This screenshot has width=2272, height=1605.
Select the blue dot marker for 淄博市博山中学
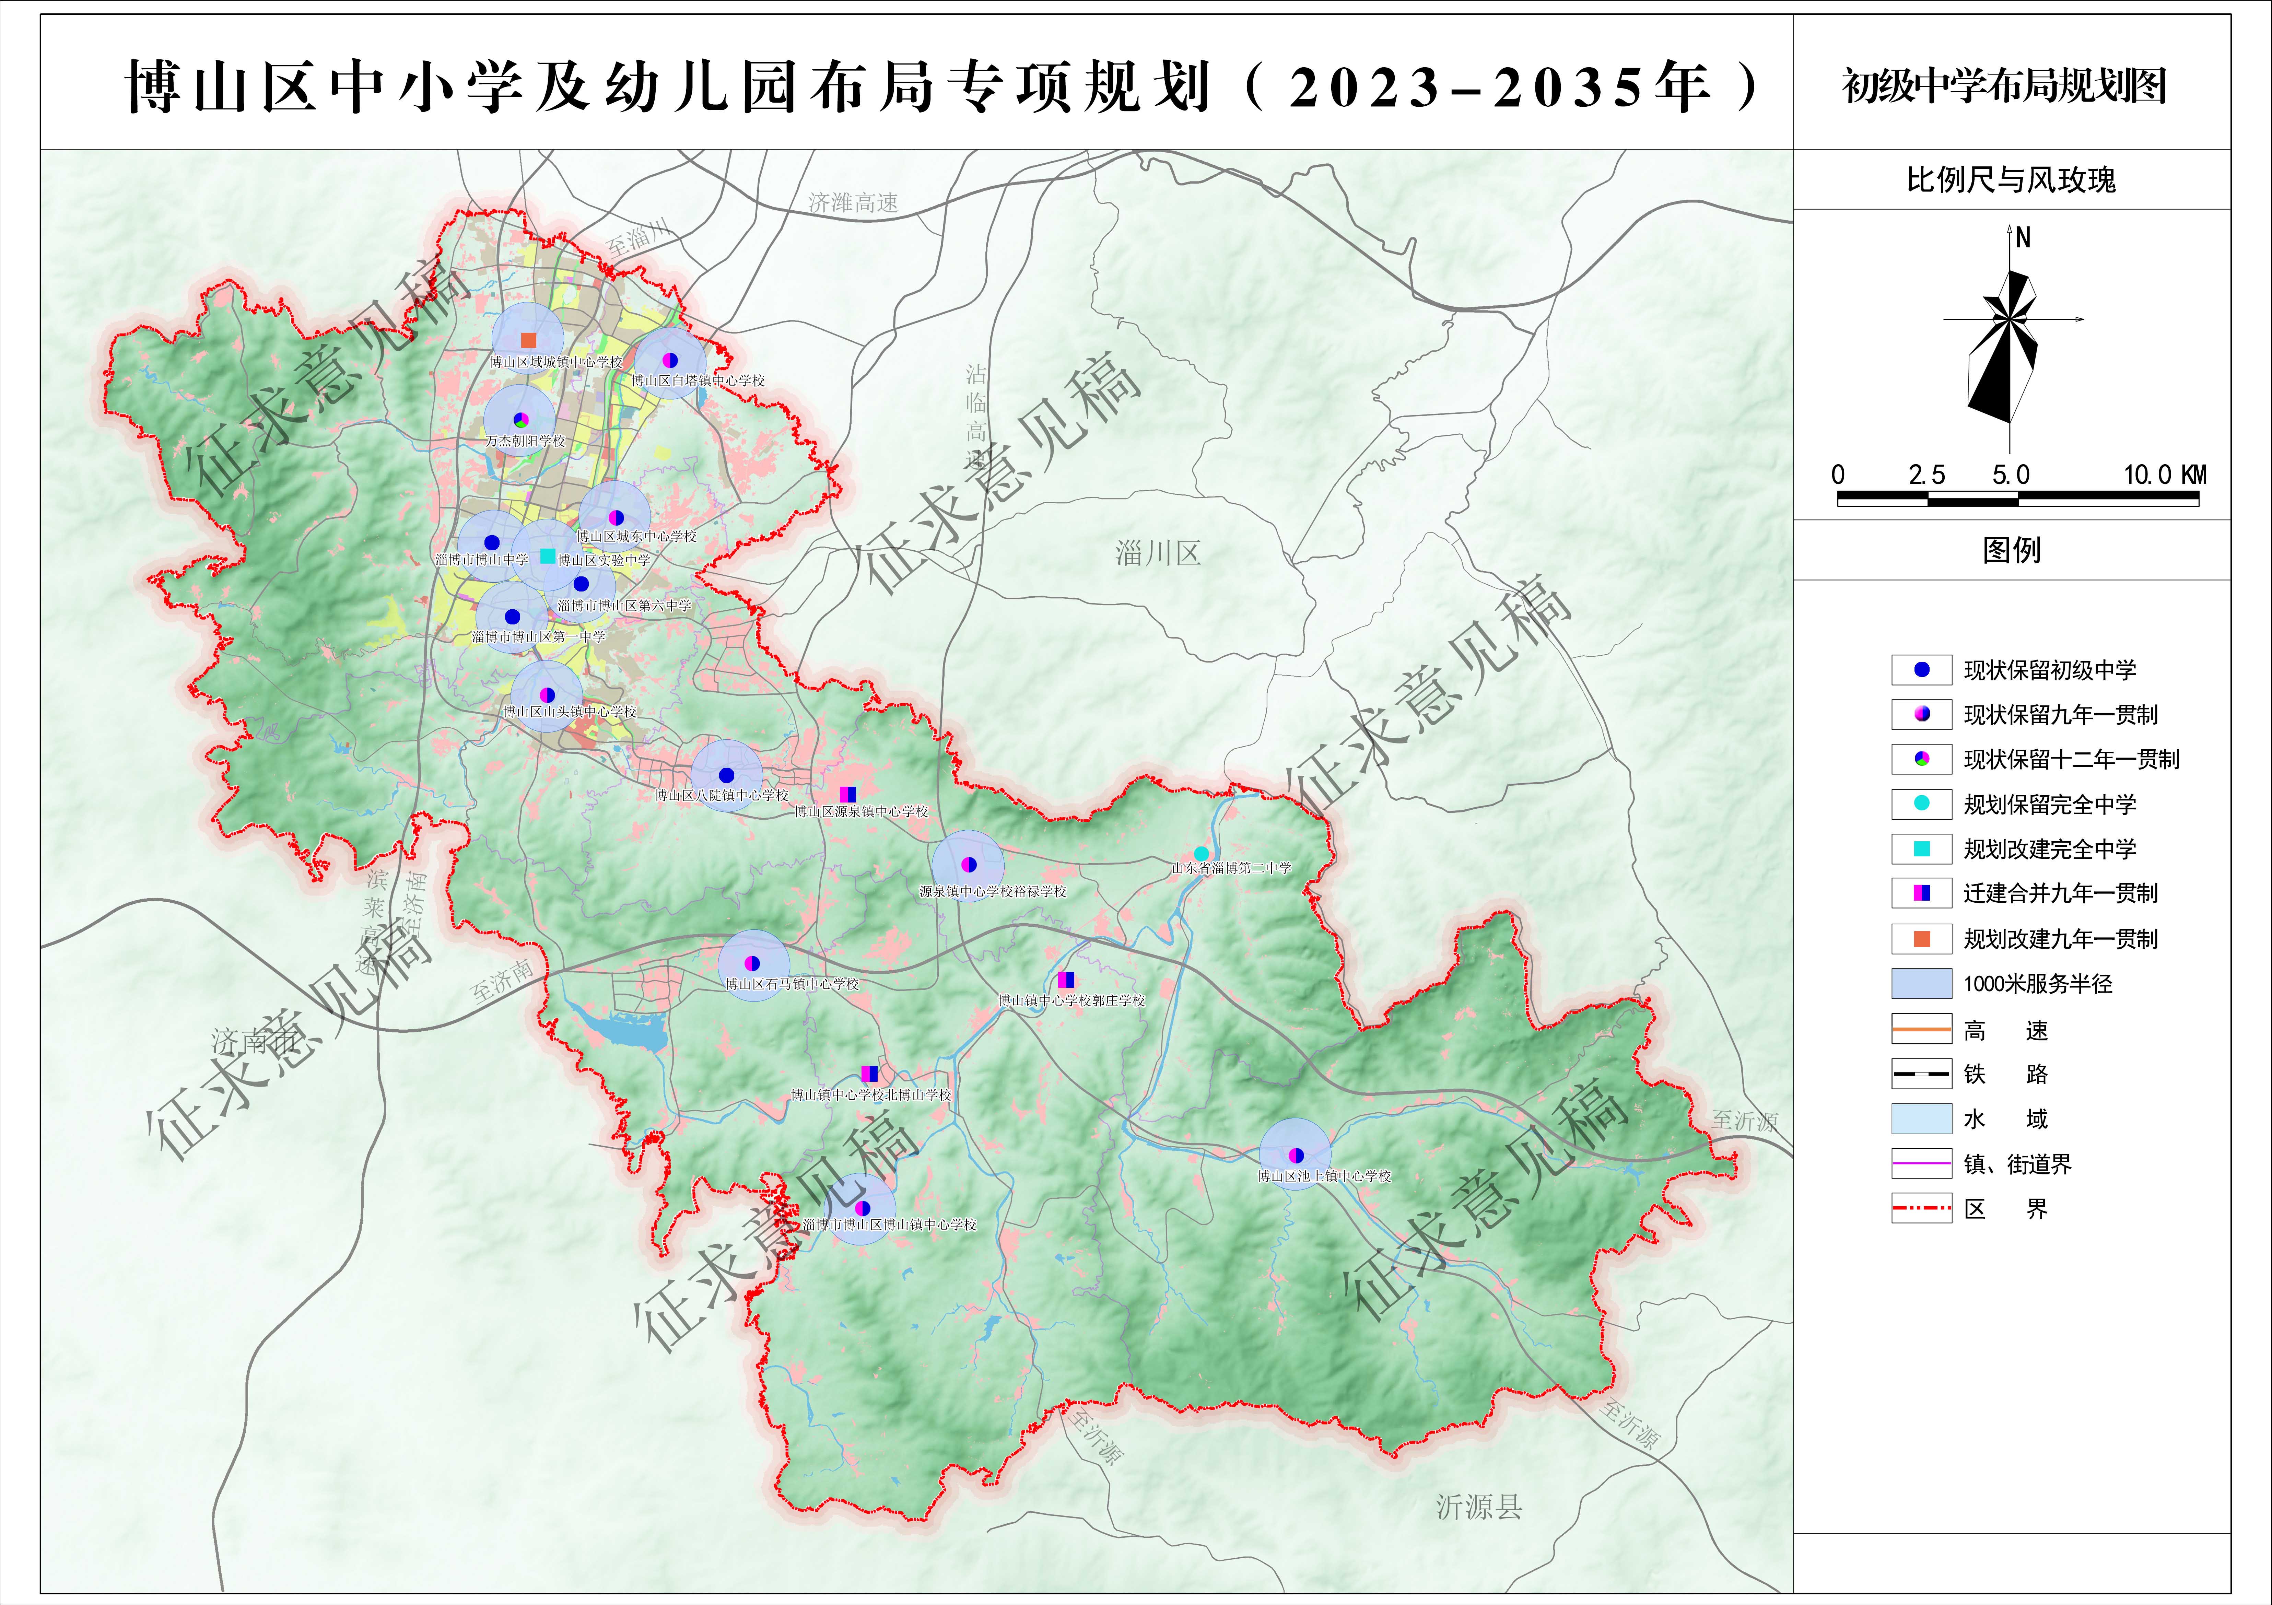coord(492,542)
